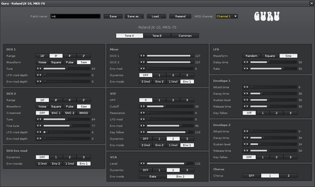This screenshot has width=315, height=187.
Task: Select 1 (inv) for VCF Env mode
Action: tap(173, 145)
